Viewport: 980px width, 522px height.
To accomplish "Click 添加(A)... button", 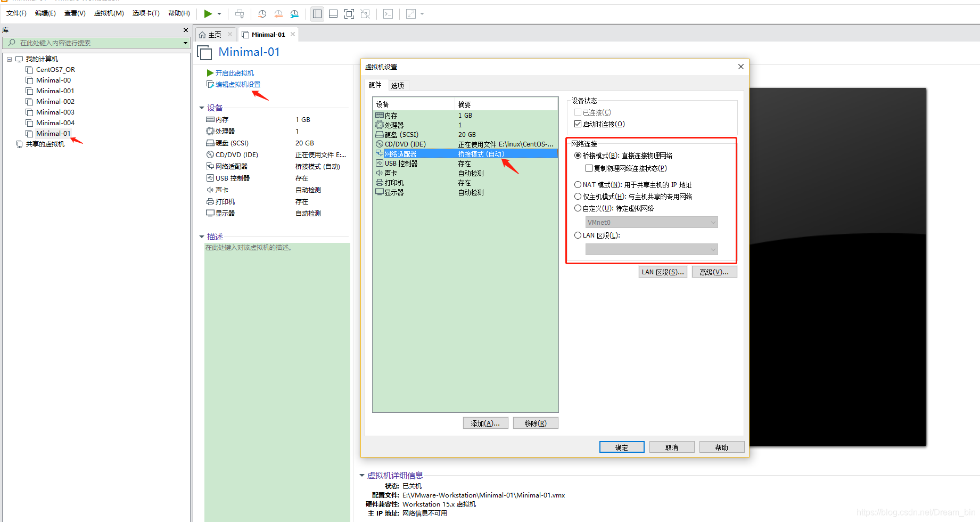I will click(x=485, y=423).
